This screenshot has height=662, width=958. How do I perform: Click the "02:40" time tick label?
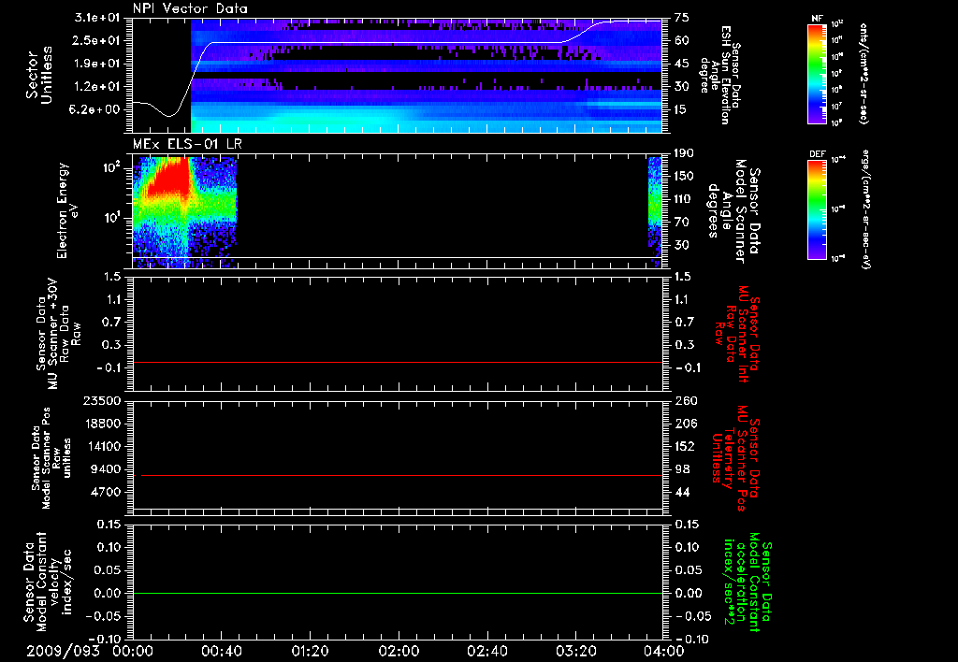tap(486, 651)
